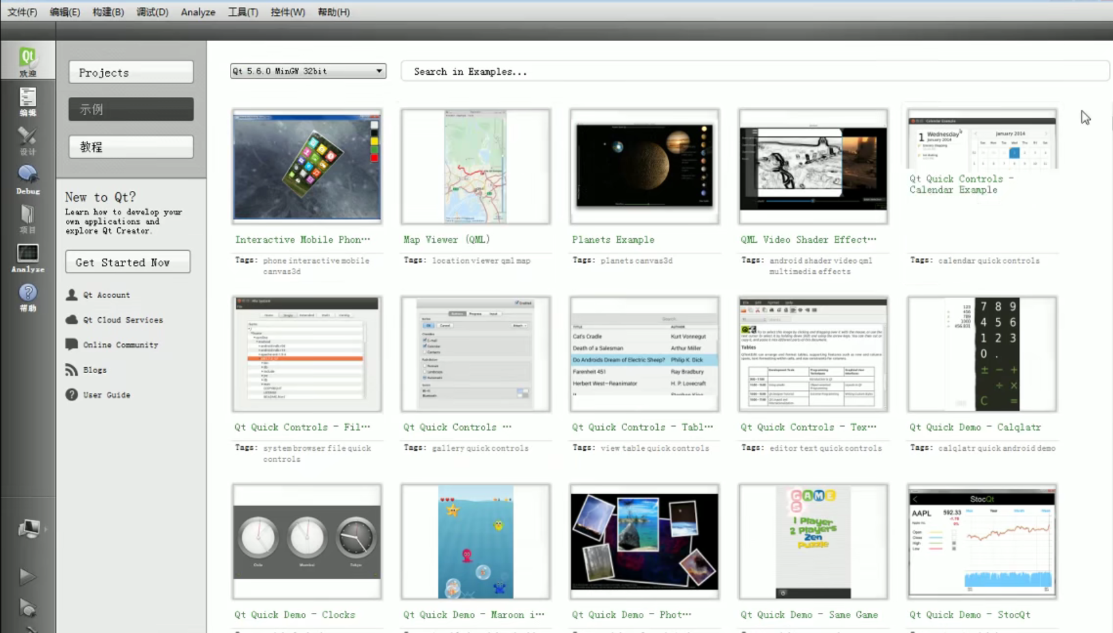Click 'Qt Quick Demo - Calqlatr' title
The width and height of the screenshot is (1113, 633).
(x=975, y=427)
